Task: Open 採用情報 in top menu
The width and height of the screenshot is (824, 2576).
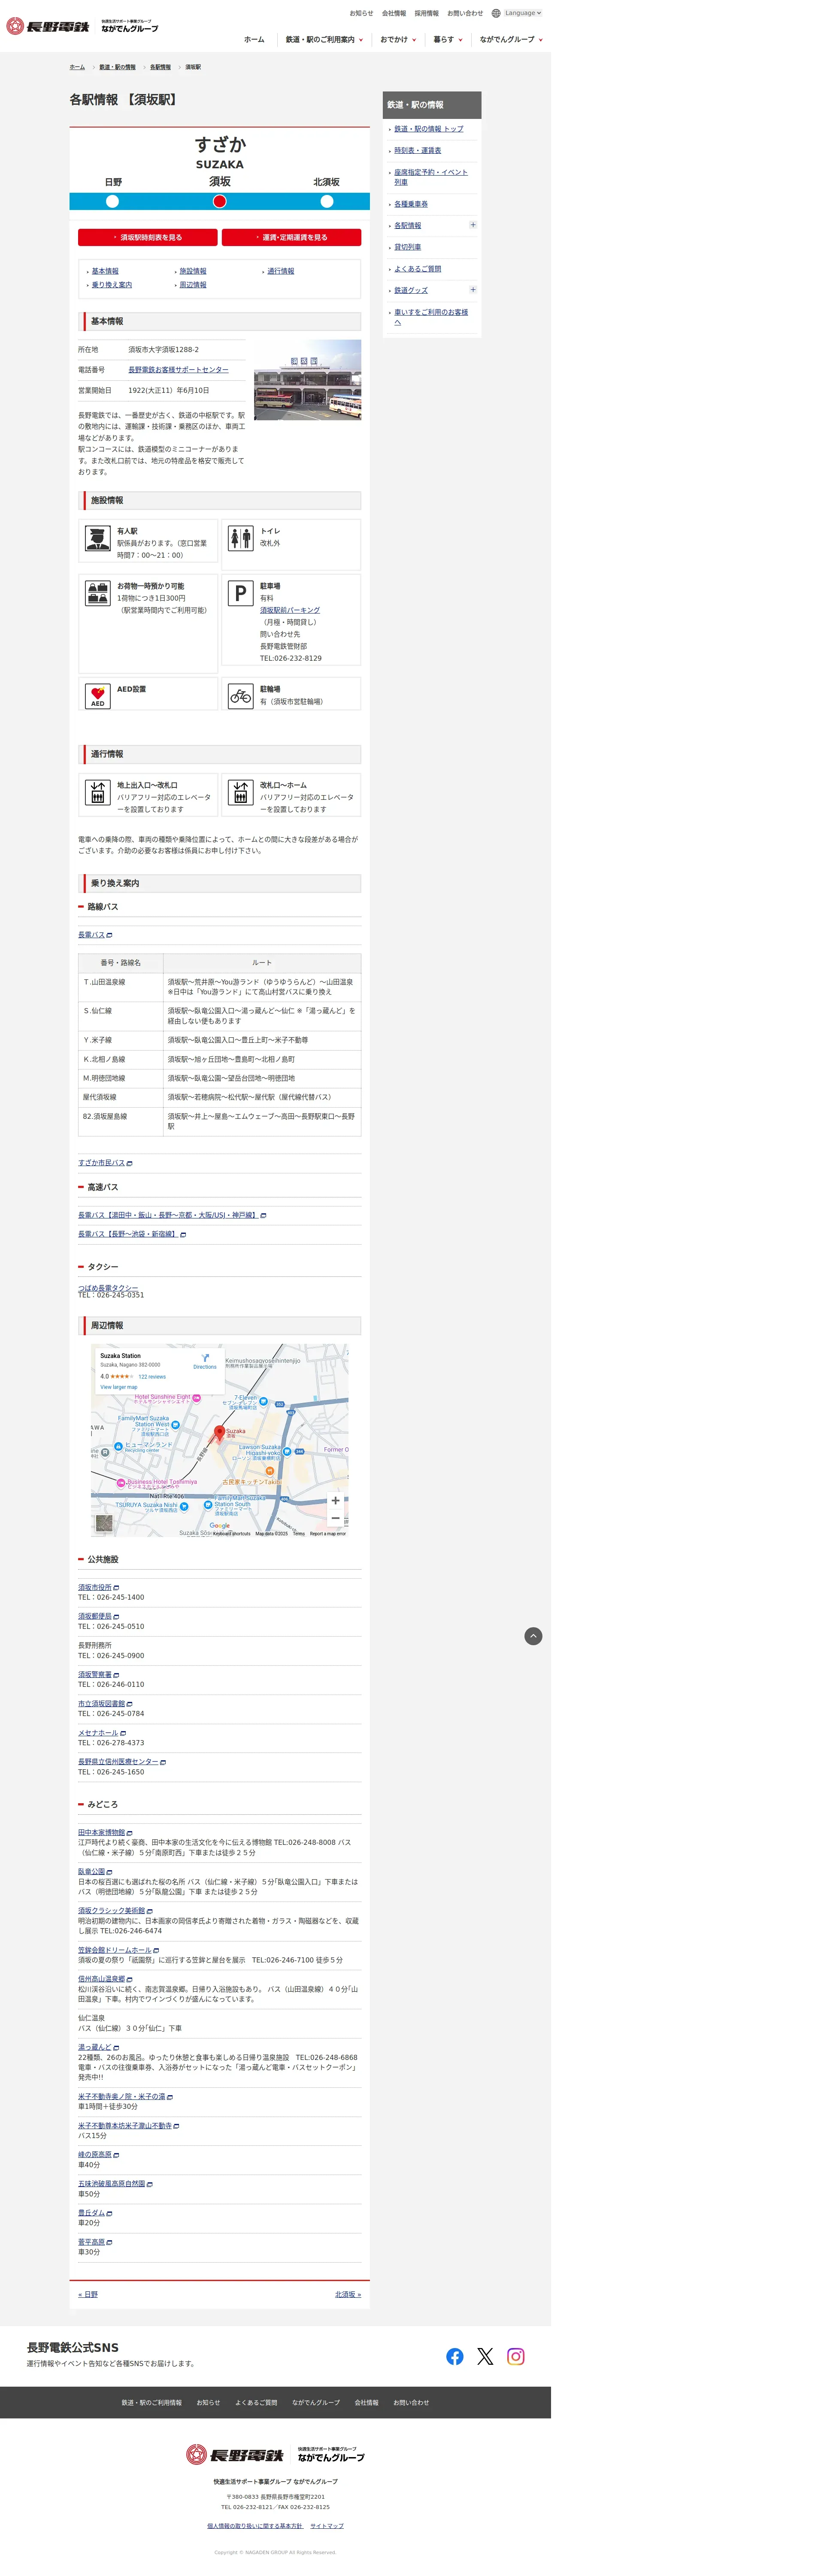Action: pyautogui.click(x=427, y=13)
